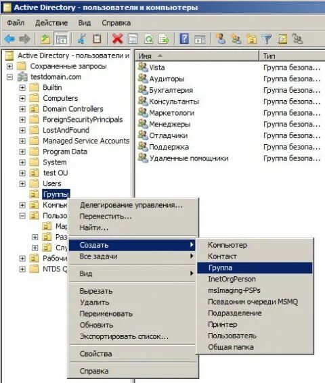Click the blue Help question mark icon

click(184, 39)
